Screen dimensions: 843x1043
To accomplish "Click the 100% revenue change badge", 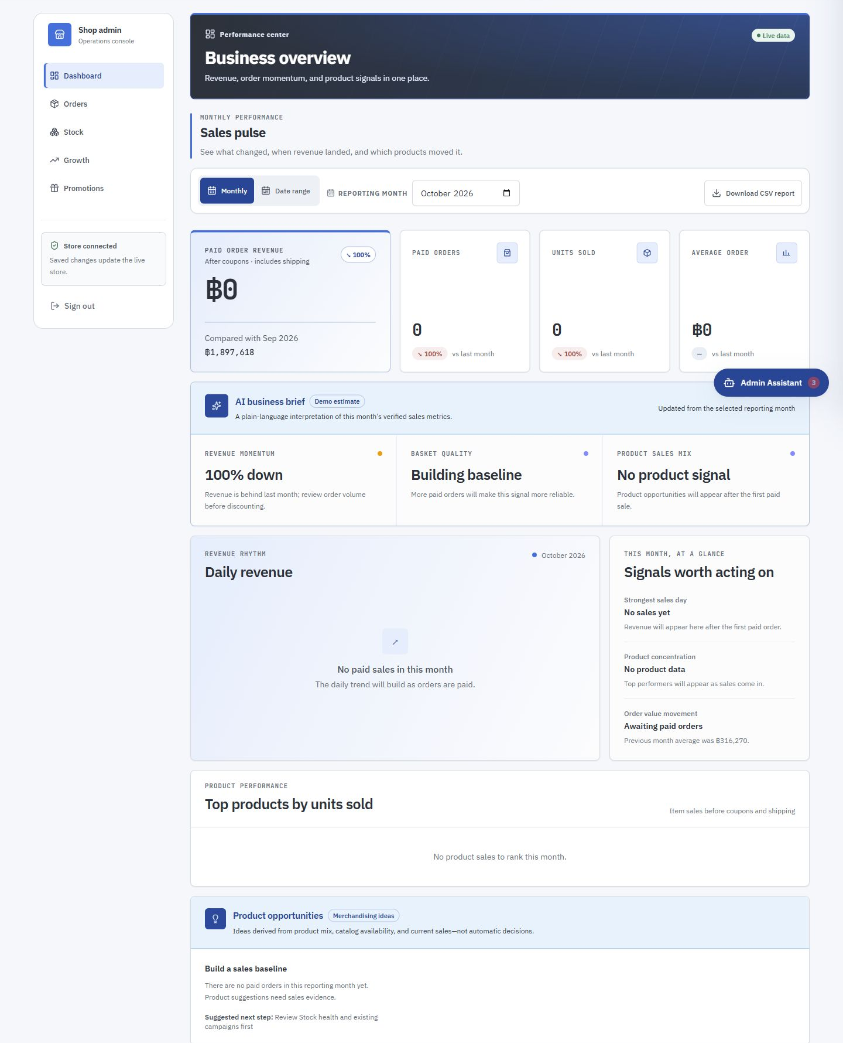I will [x=358, y=255].
